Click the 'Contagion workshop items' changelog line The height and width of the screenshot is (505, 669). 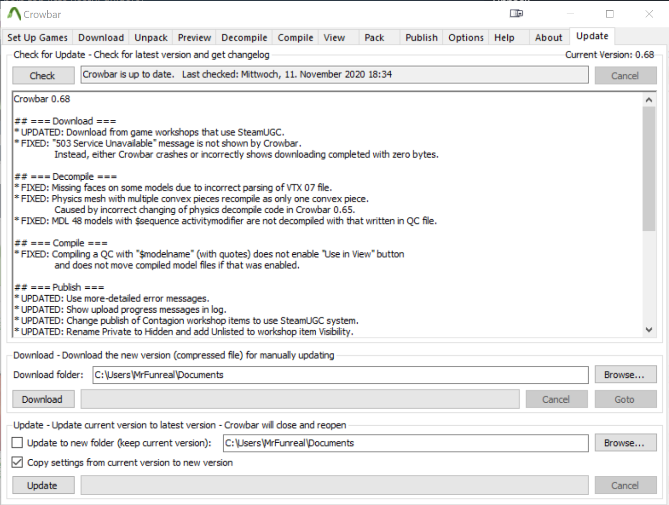tap(186, 321)
